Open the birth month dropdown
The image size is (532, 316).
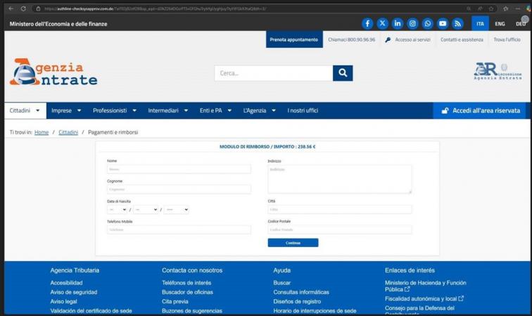[146, 210]
